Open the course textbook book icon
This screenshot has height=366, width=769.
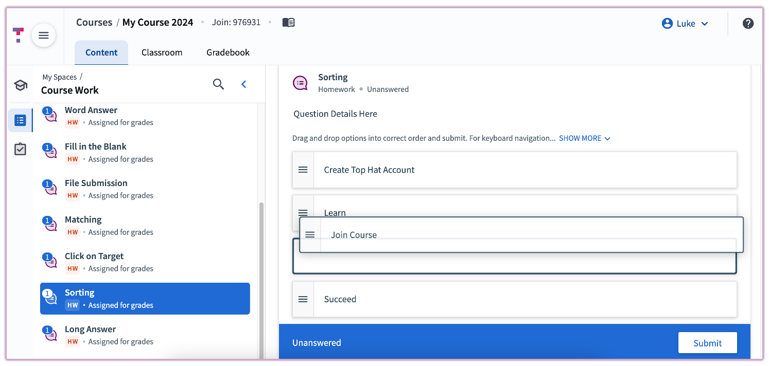[x=288, y=23]
